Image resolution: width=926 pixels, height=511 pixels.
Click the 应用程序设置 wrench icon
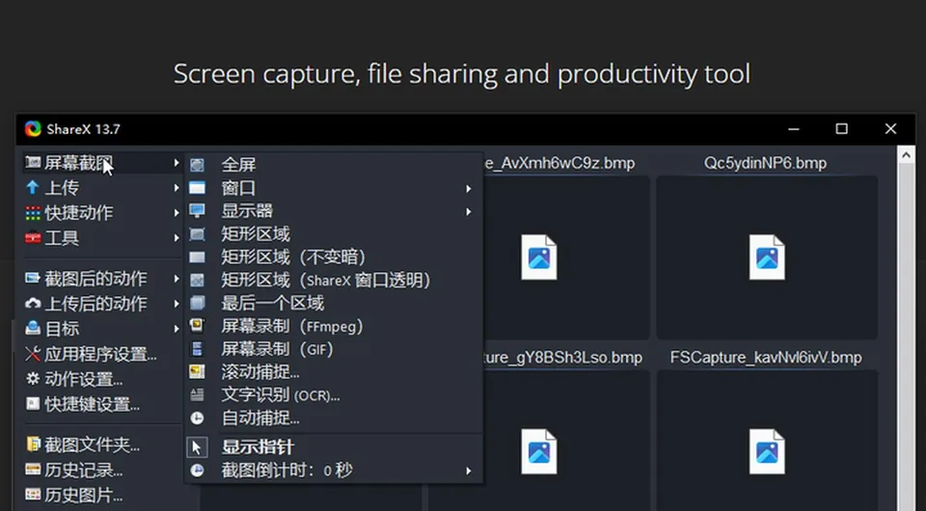[33, 354]
